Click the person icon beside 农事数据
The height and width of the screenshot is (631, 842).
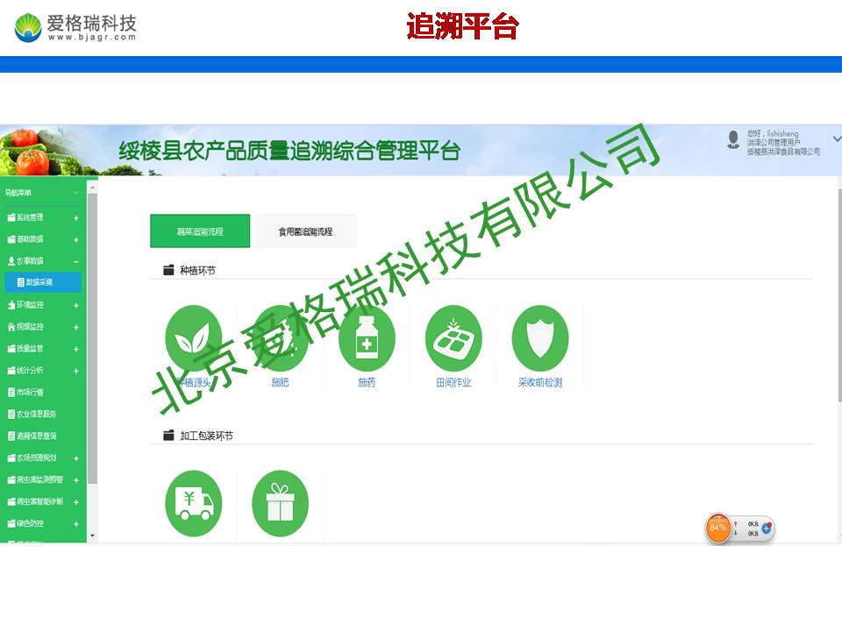(x=11, y=261)
